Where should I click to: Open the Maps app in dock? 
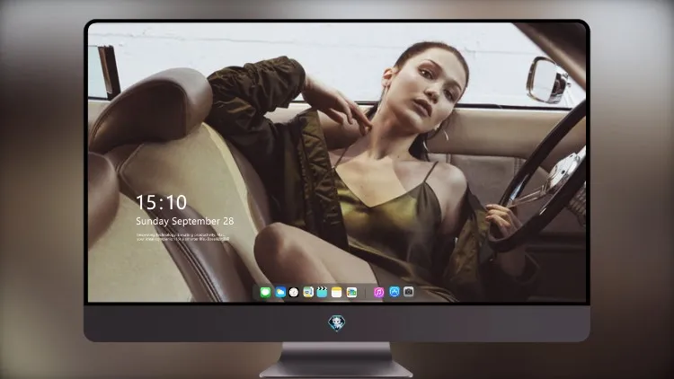coord(308,293)
